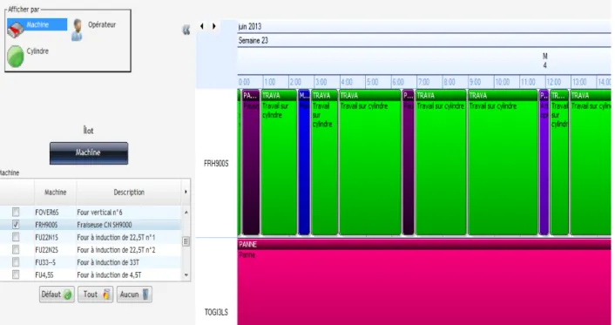Sort by the Description column header
615x325 pixels.
pyautogui.click(x=129, y=192)
